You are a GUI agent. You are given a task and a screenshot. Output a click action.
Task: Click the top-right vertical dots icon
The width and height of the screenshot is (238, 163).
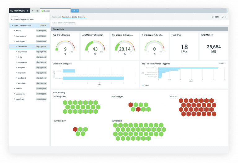[227, 11]
